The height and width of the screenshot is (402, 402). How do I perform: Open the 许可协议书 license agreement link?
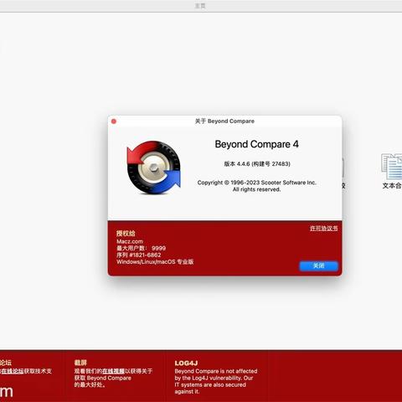323,229
